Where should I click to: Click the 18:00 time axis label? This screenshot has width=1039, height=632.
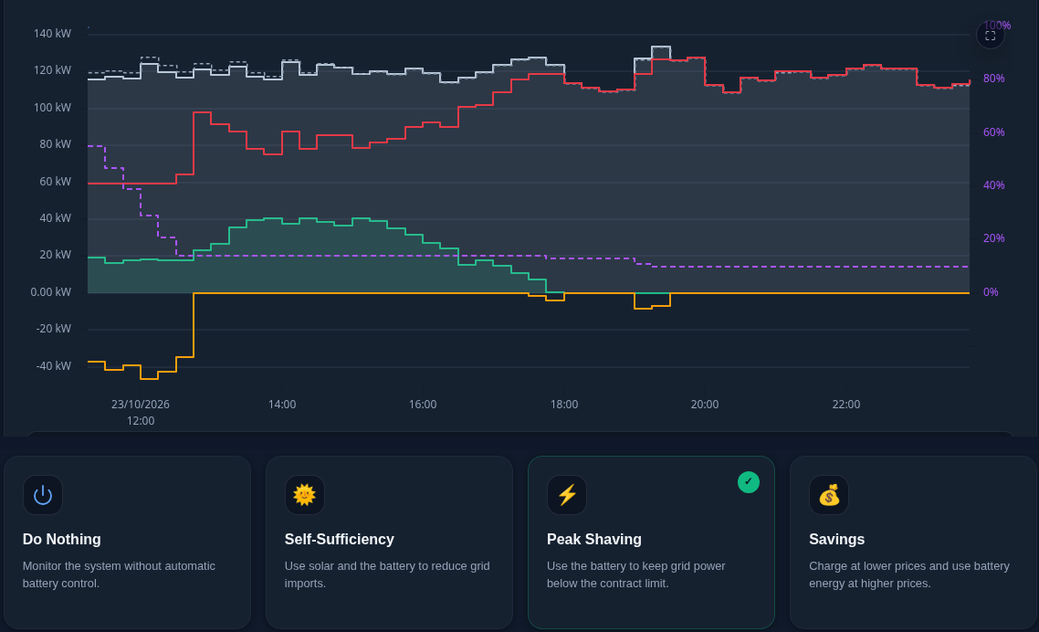(x=564, y=405)
